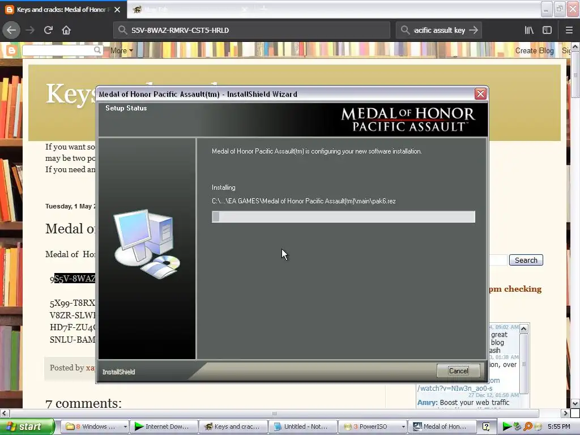
Task: Click the search field containing 'acific assult key'
Action: click(x=439, y=30)
